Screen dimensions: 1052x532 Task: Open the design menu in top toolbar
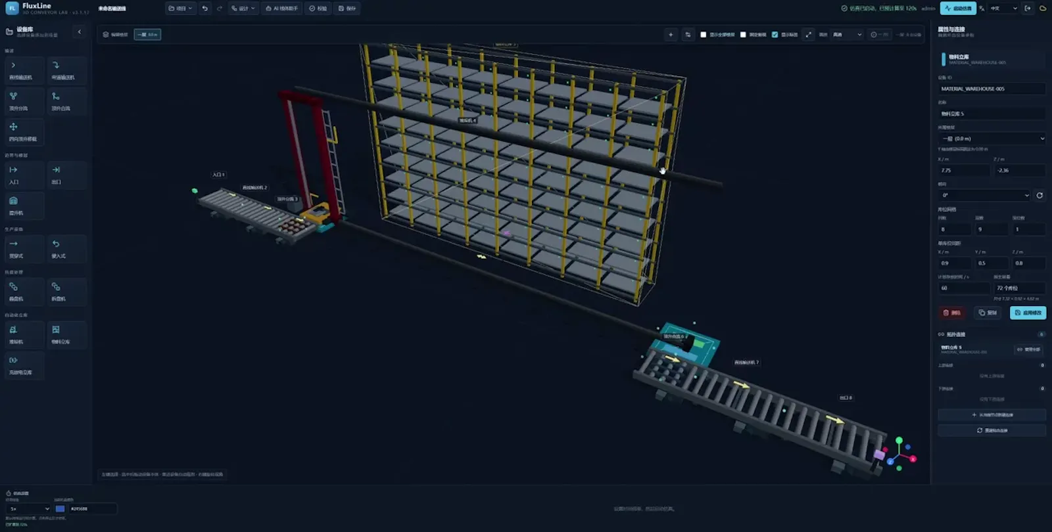click(243, 9)
